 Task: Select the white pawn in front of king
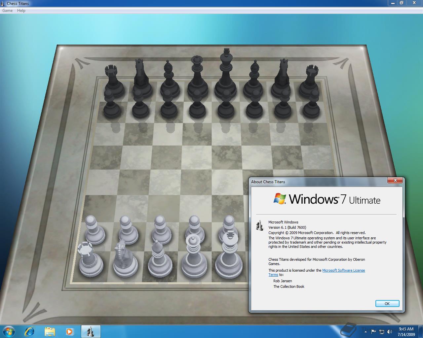[229, 224]
